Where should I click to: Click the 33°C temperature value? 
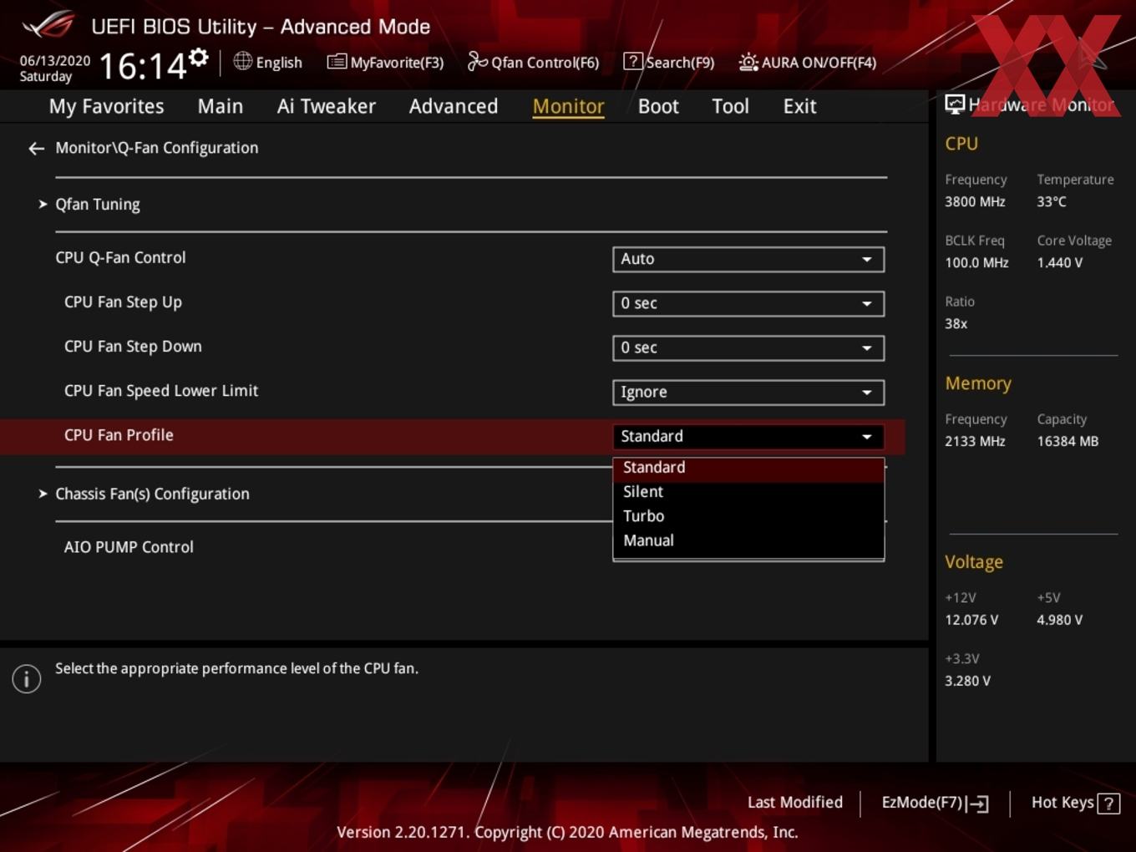pos(1052,202)
